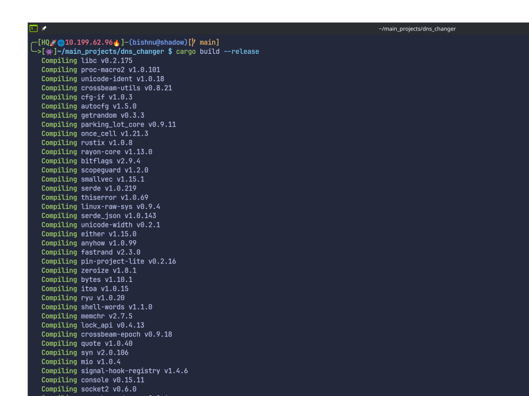
Task: Click the rocket icon after HQ
Action: click(53, 43)
